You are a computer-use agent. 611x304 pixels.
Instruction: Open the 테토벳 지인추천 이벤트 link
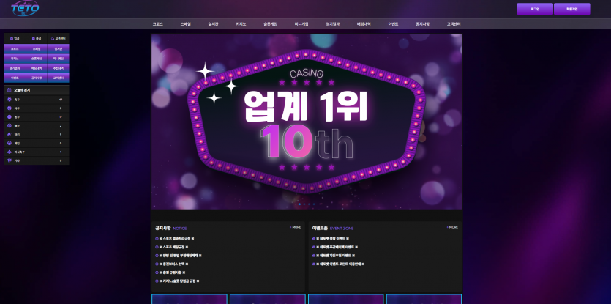pos(336,256)
